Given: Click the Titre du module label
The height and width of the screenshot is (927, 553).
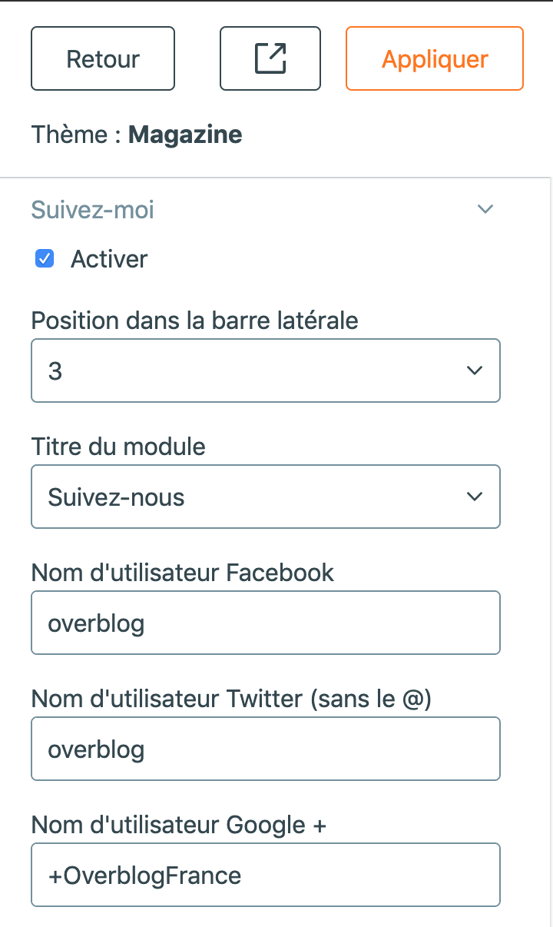Looking at the screenshot, I should tap(118, 447).
